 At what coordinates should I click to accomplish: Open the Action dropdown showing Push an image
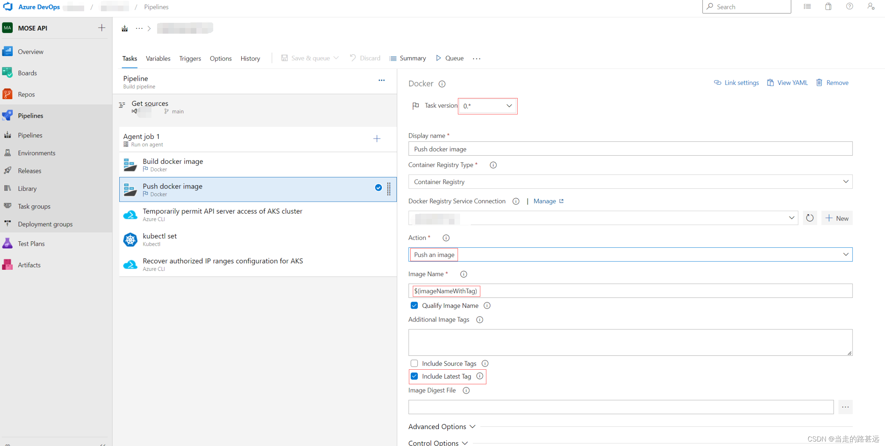[630, 254]
